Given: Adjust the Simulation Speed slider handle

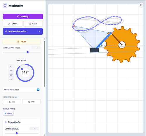Looking at the screenshot, I should pyautogui.click(x=27, y=52).
